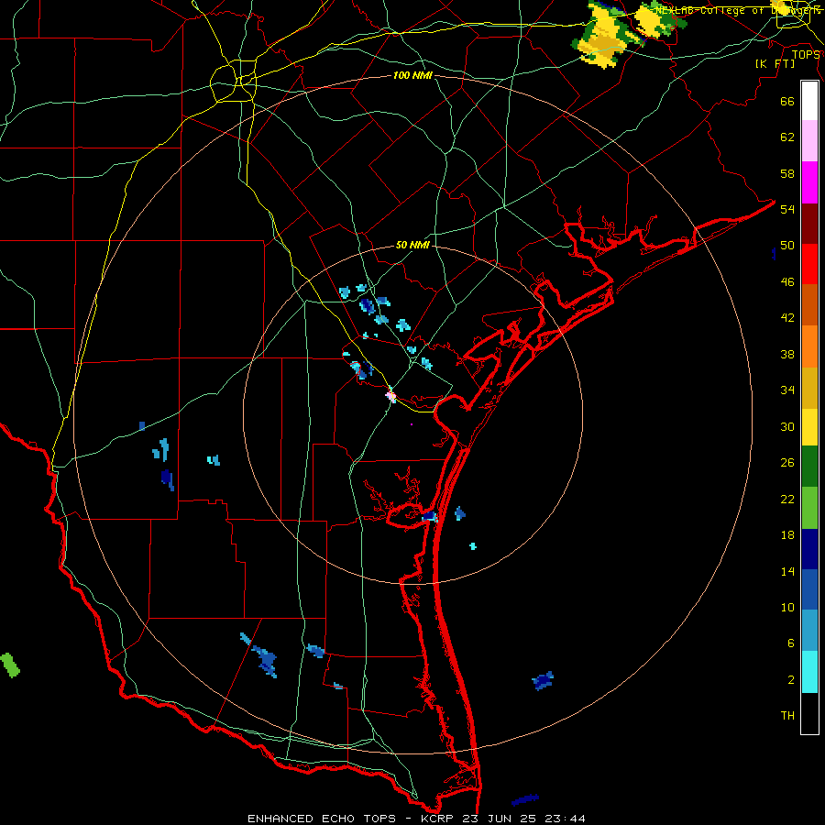The image size is (825, 825).
Task: Click the "ENHANCED ECHO TOPS" product title
Action: click(322, 819)
